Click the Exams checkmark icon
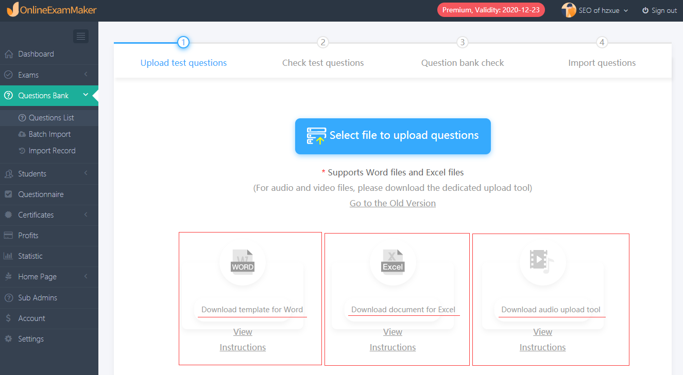The width and height of the screenshot is (683, 375). coord(8,75)
